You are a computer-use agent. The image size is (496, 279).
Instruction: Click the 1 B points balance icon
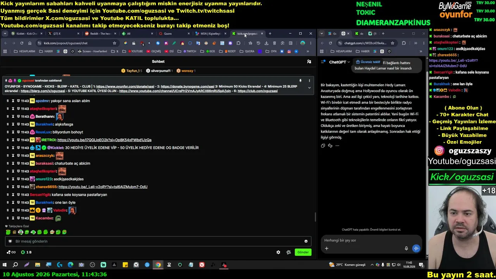[x=26, y=252]
